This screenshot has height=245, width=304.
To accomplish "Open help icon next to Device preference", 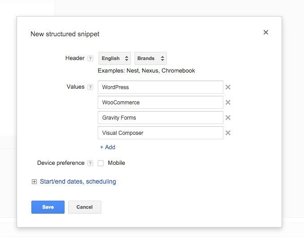I will 90,163.
